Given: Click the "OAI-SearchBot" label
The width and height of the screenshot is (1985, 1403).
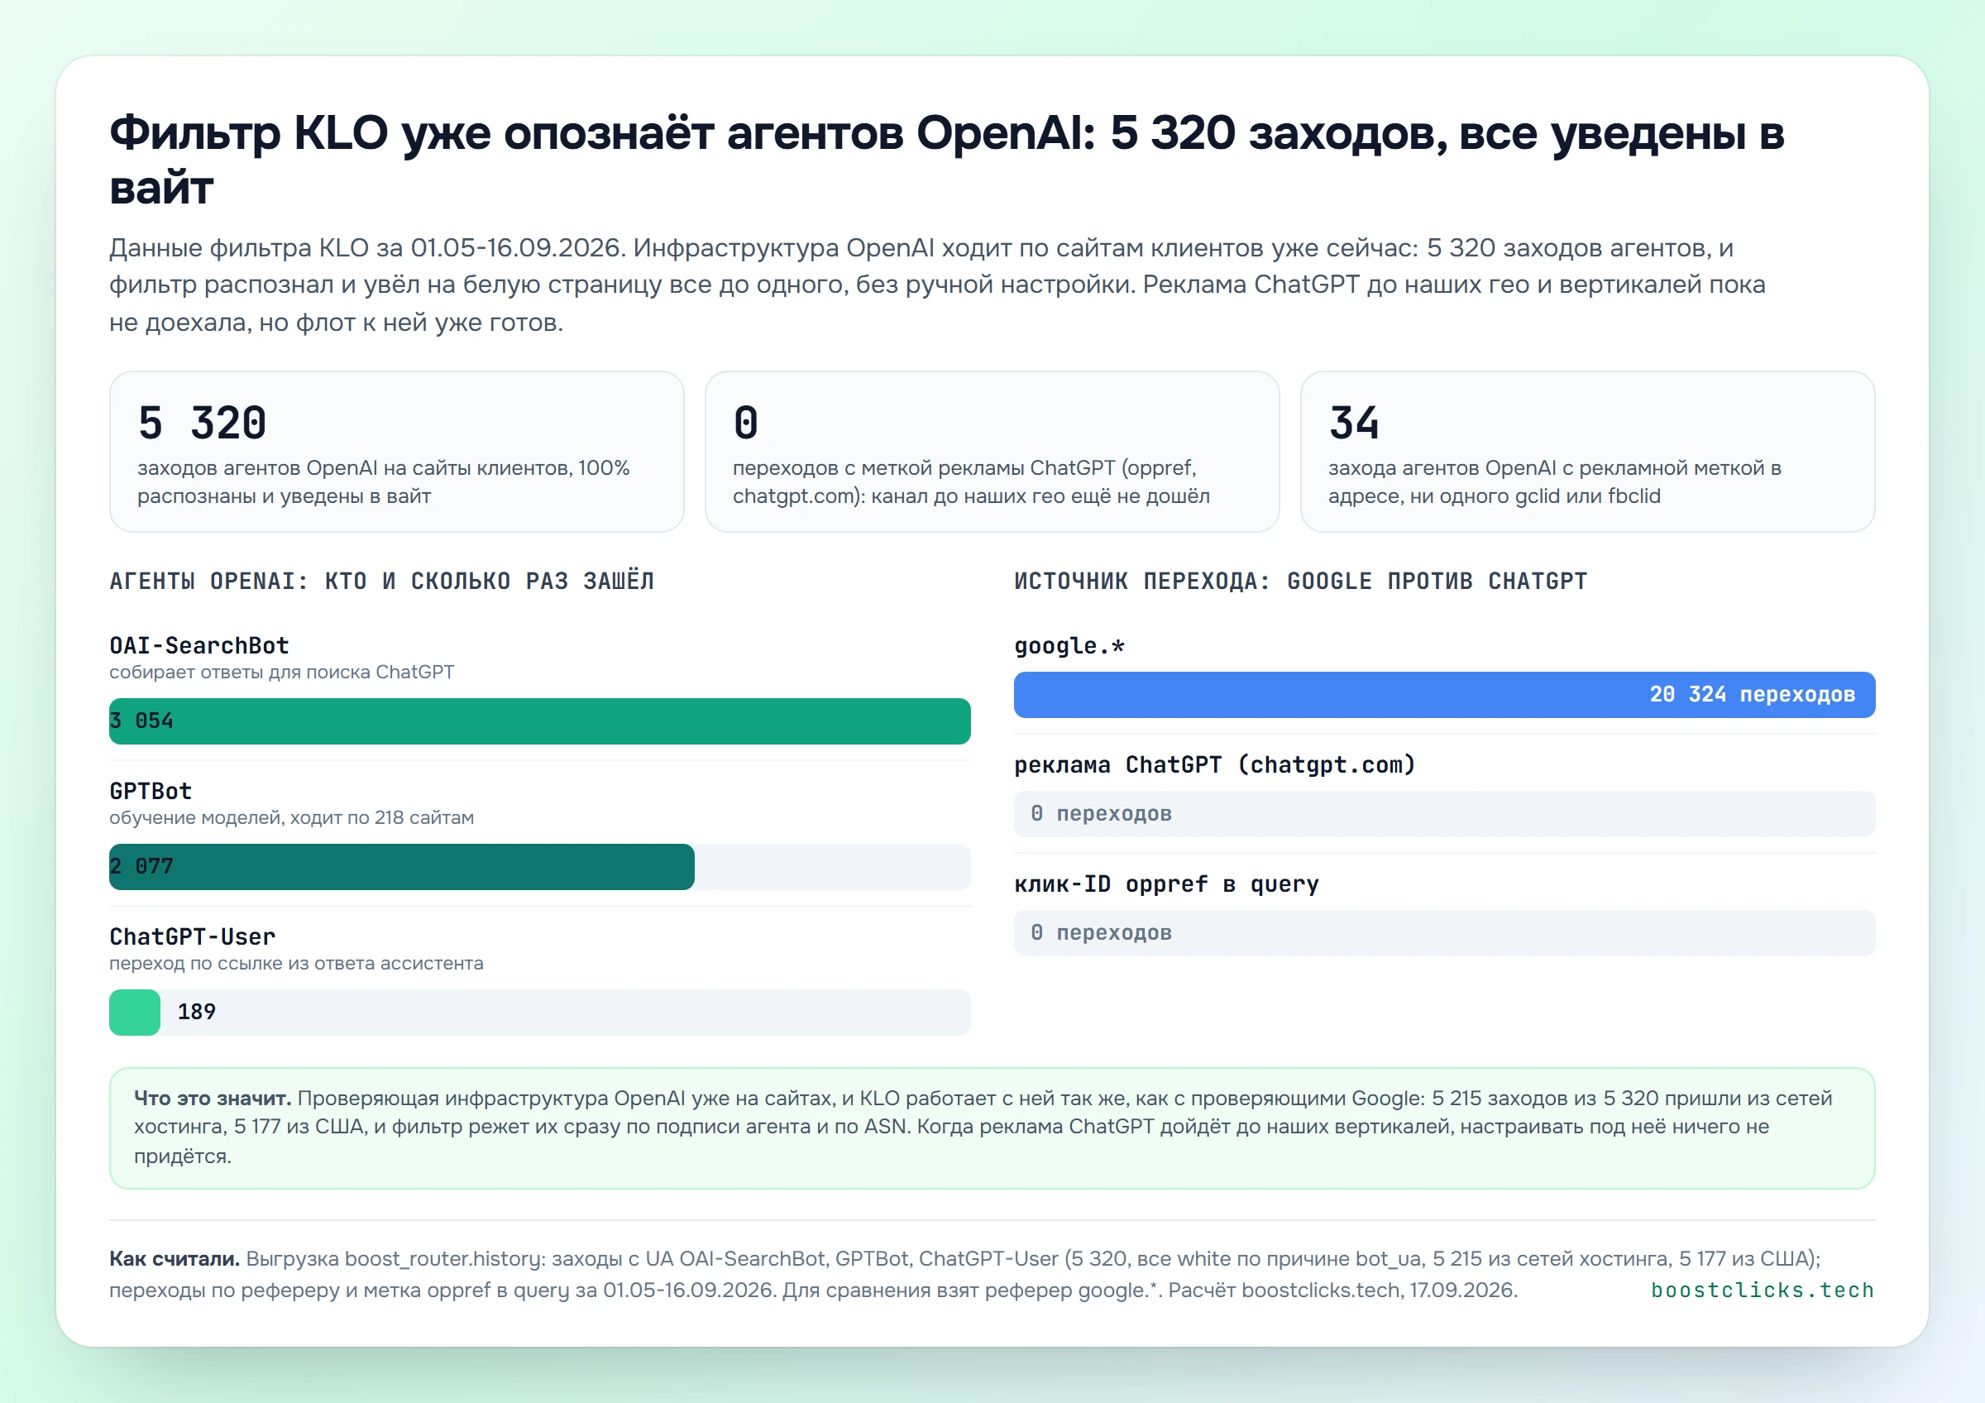Looking at the screenshot, I should pyautogui.click(x=198, y=646).
